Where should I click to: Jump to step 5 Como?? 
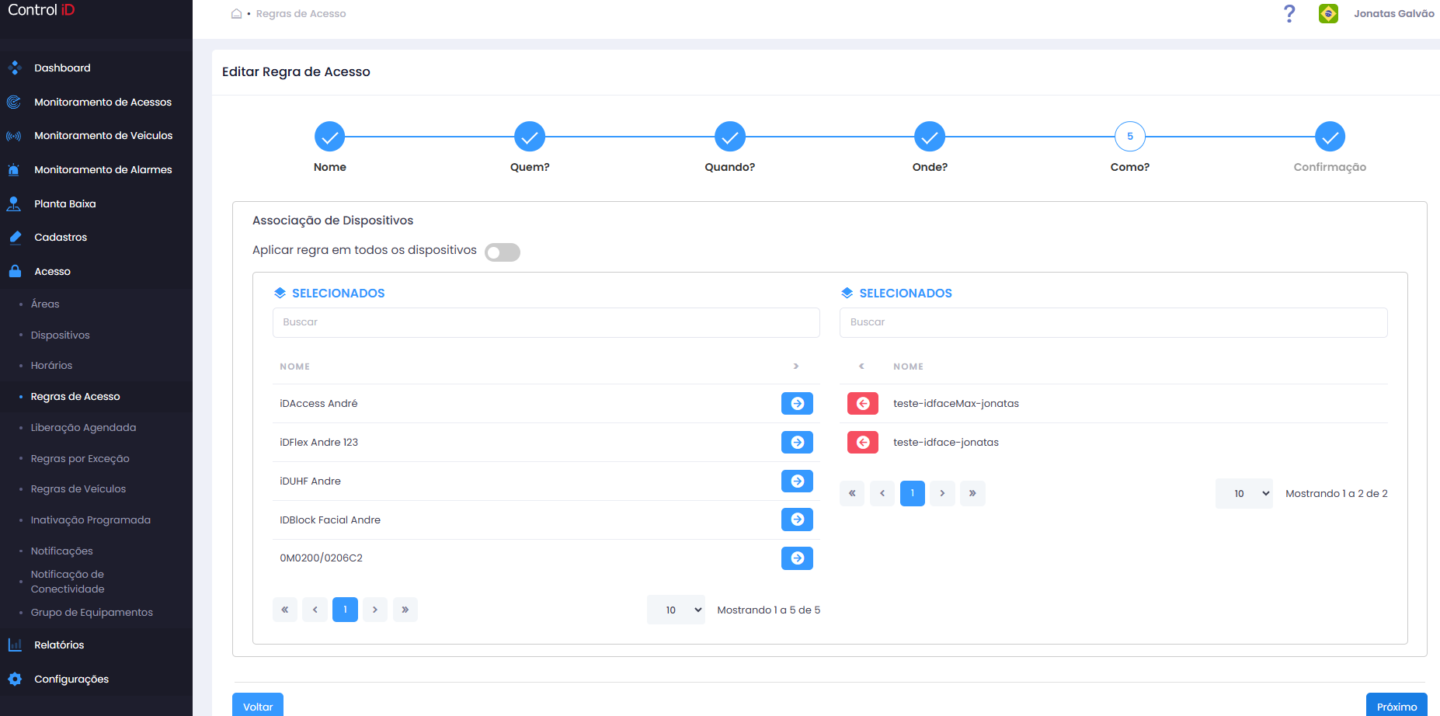pyautogui.click(x=1130, y=137)
